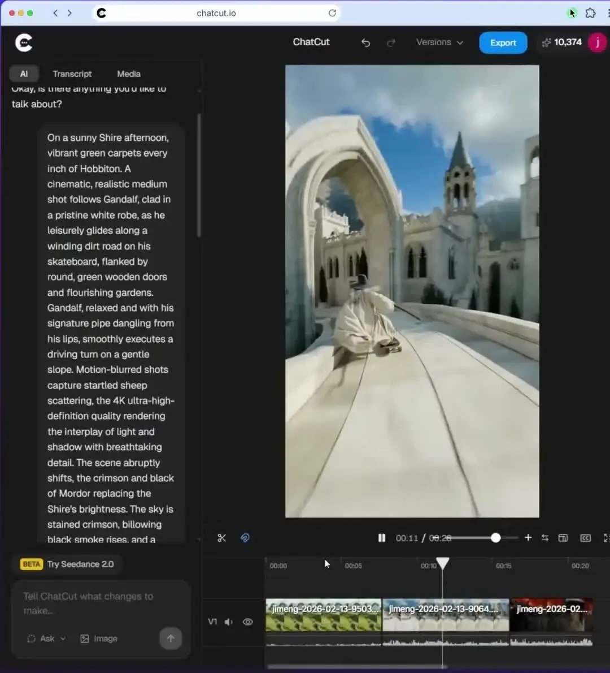Reload the chatcut.io page
The image size is (610, 673).
(332, 13)
